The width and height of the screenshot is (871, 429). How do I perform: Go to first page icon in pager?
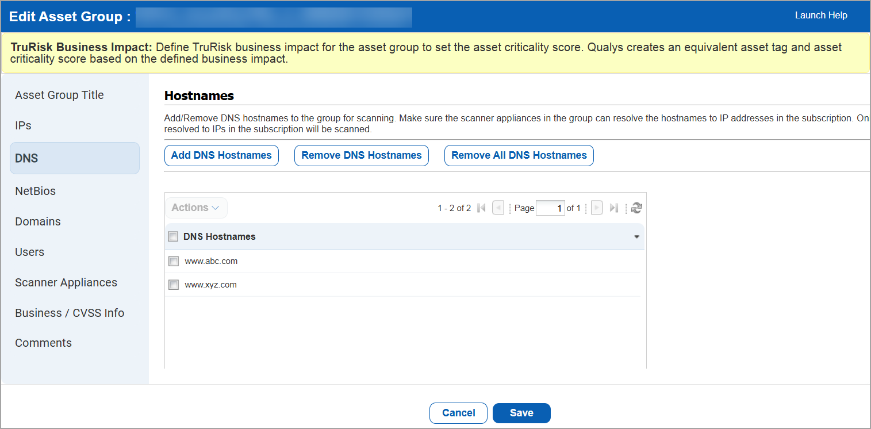(482, 208)
